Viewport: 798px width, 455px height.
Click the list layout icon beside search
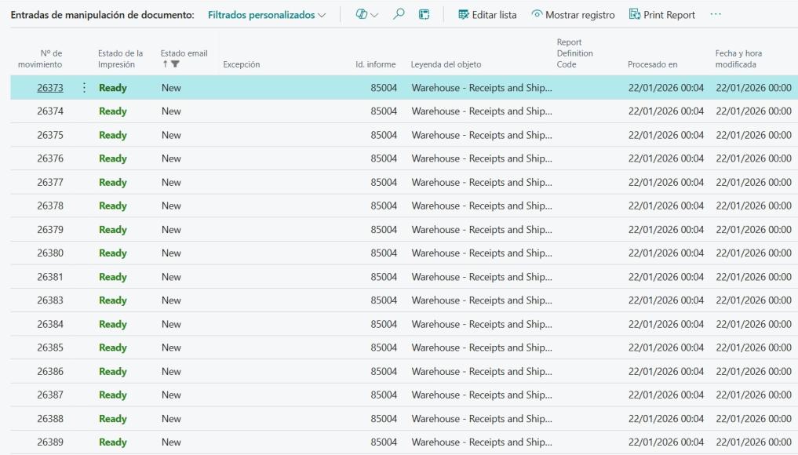coord(424,15)
